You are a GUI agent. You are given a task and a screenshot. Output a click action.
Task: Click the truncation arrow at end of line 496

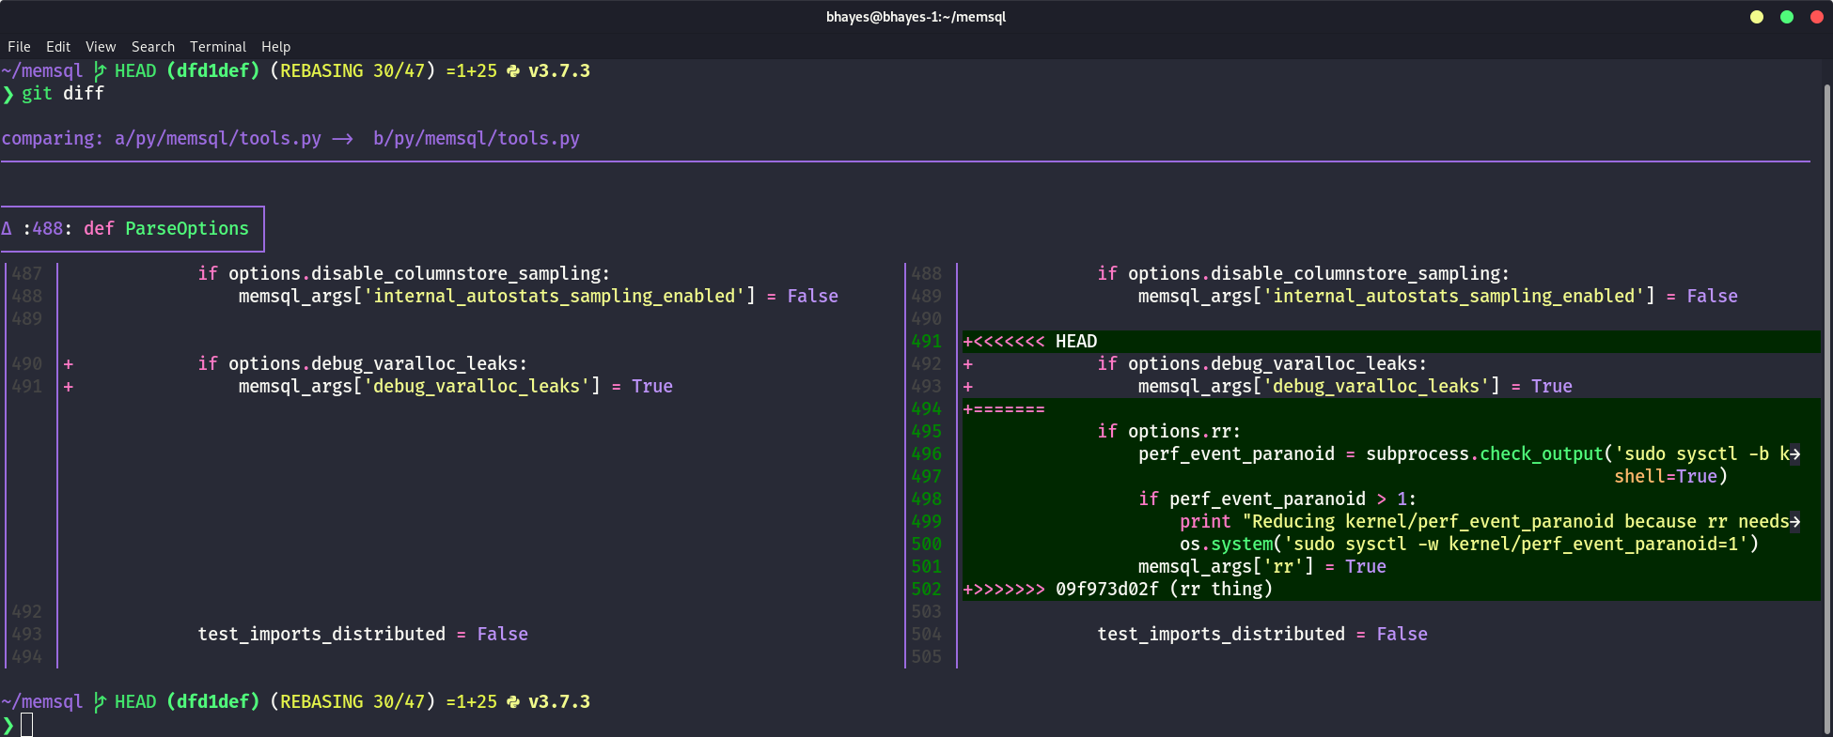1795,454
